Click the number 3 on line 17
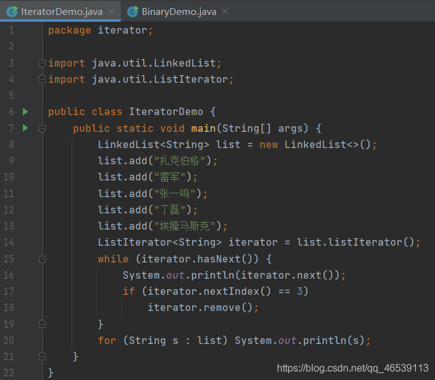Screen dimensions: 435x380 (x=300, y=291)
